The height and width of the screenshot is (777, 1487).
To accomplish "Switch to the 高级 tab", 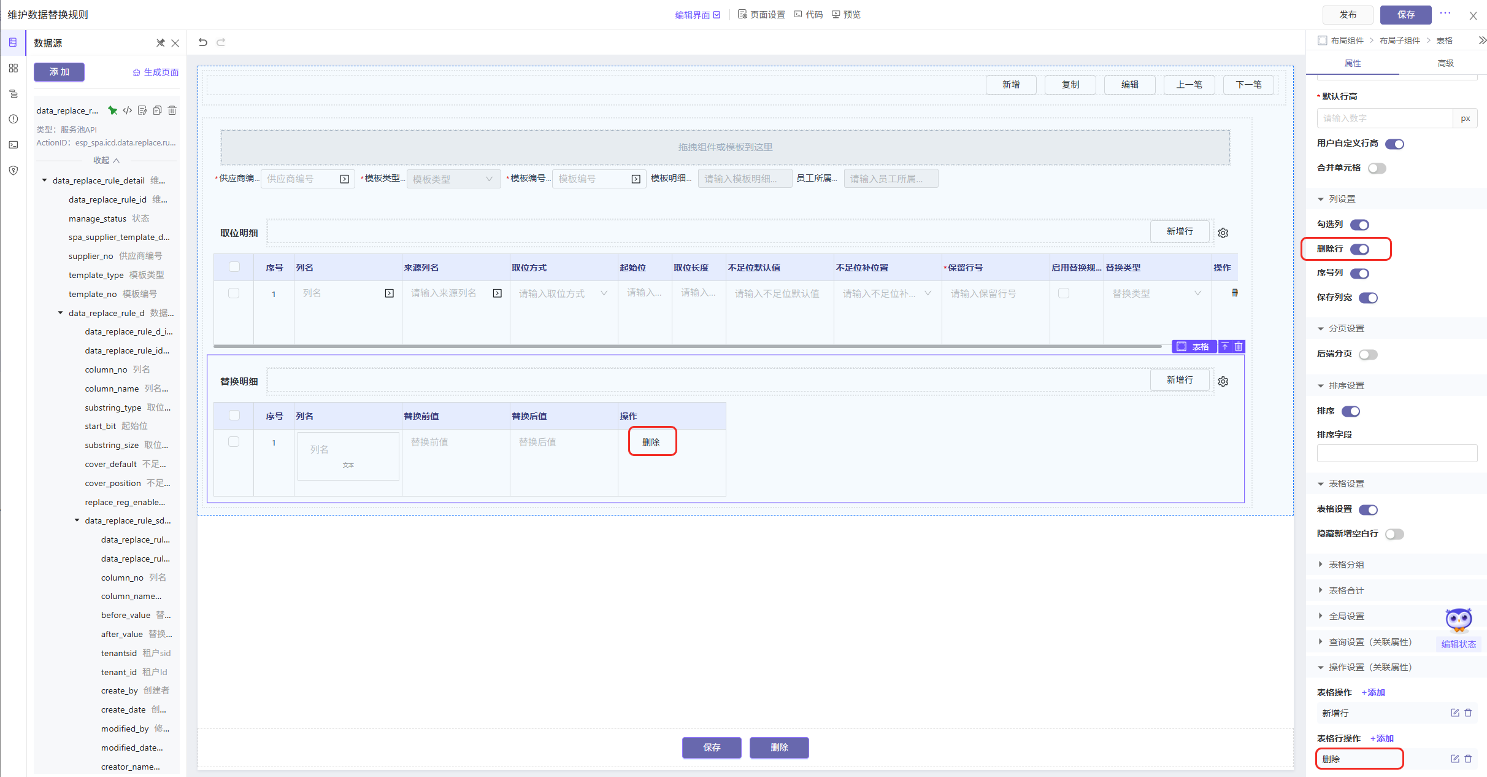I will (1445, 63).
